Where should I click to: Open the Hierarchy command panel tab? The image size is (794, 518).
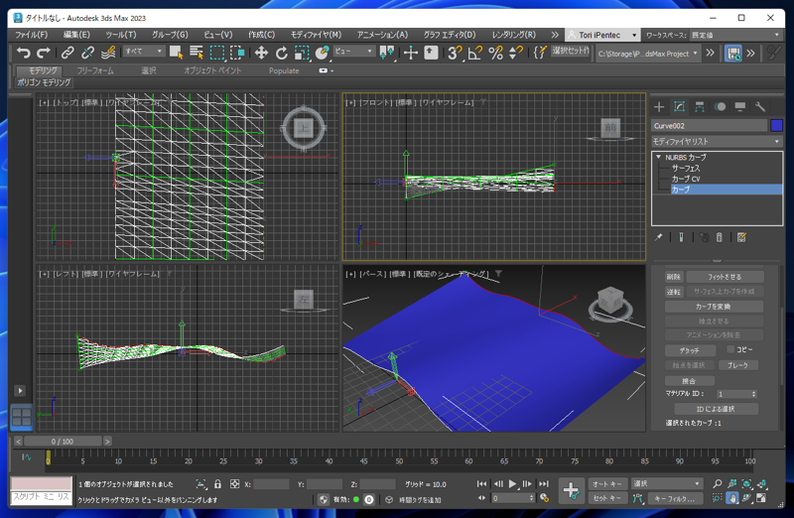point(700,106)
